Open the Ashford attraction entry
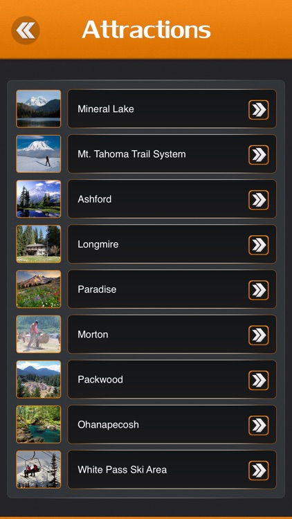 pyautogui.click(x=172, y=199)
